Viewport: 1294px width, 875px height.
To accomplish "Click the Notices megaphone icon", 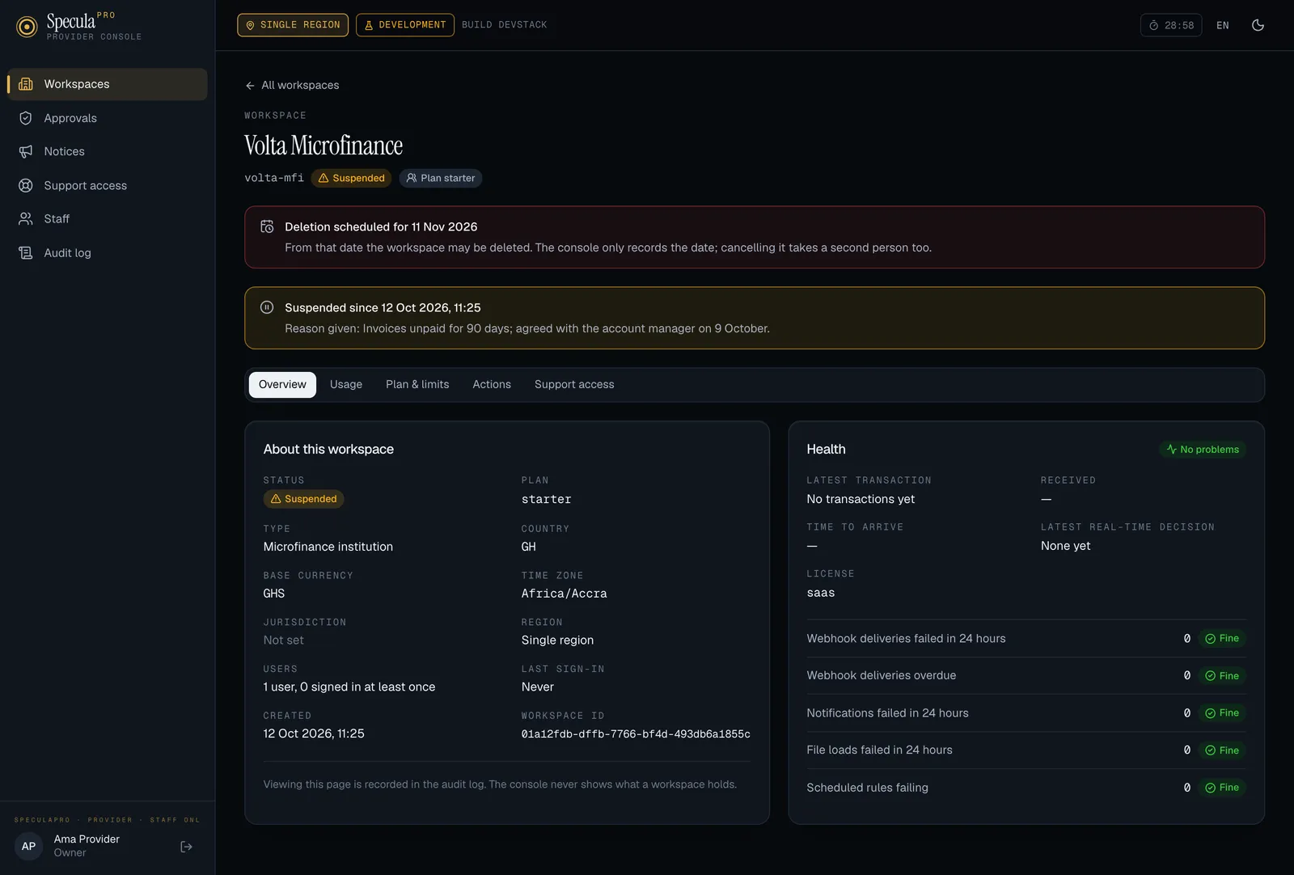I will (x=26, y=151).
